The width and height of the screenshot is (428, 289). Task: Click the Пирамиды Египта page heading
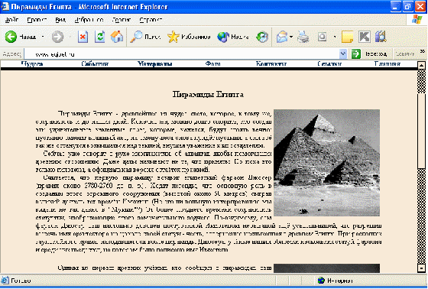tap(208, 95)
